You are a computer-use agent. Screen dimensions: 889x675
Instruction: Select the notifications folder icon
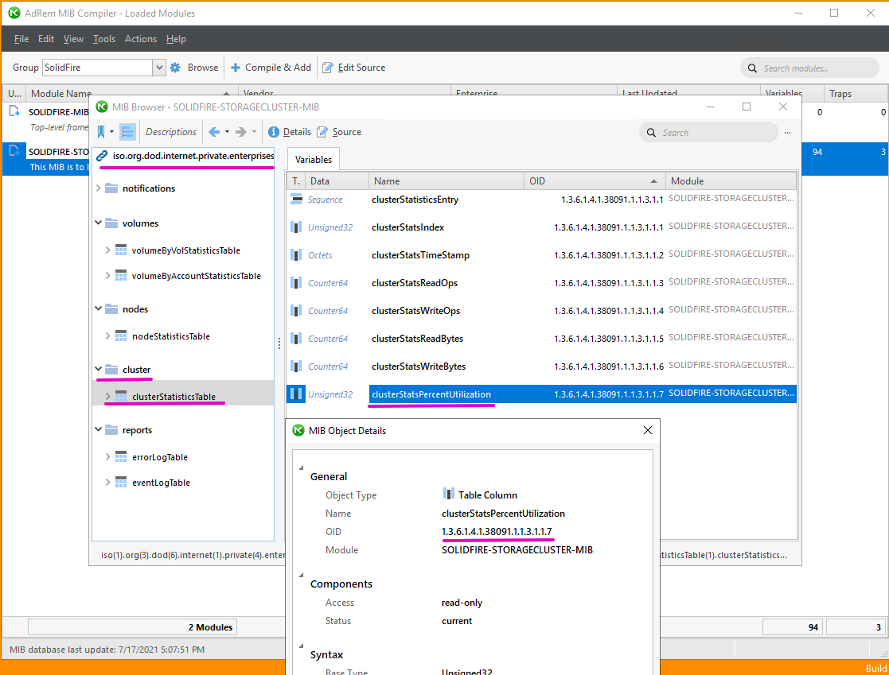coord(111,188)
